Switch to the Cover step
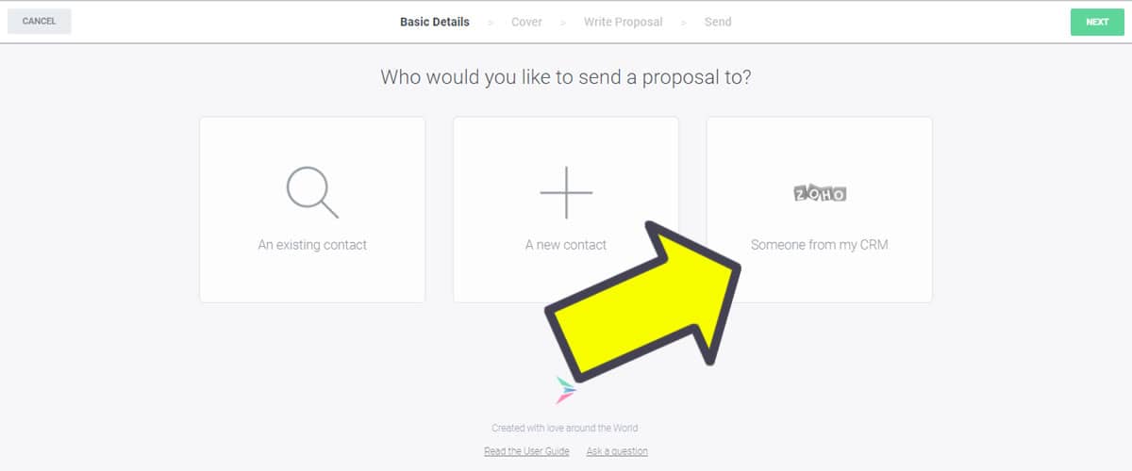The width and height of the screenshot is (1132, 471). click(x=526, y=22)
